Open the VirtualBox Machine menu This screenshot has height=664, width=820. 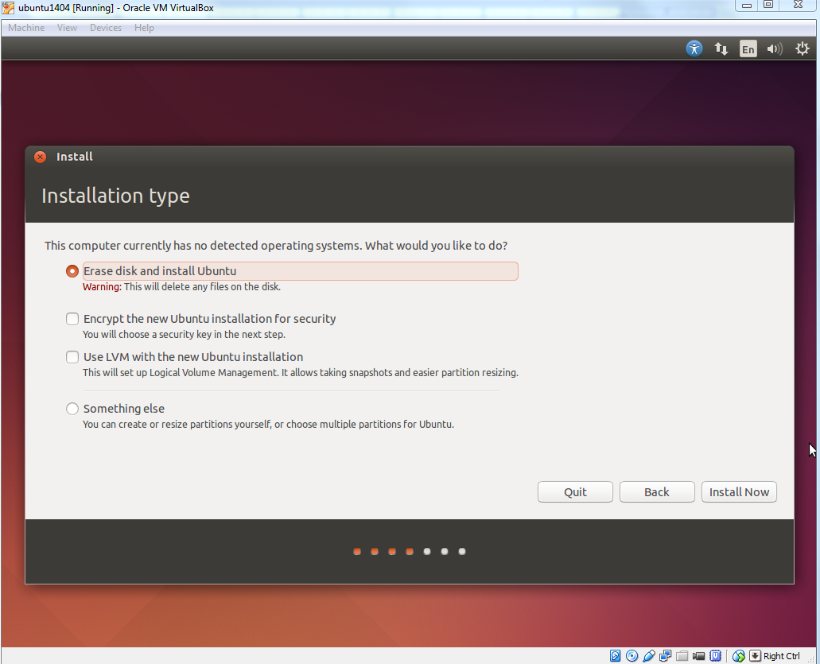coord(26,28)
